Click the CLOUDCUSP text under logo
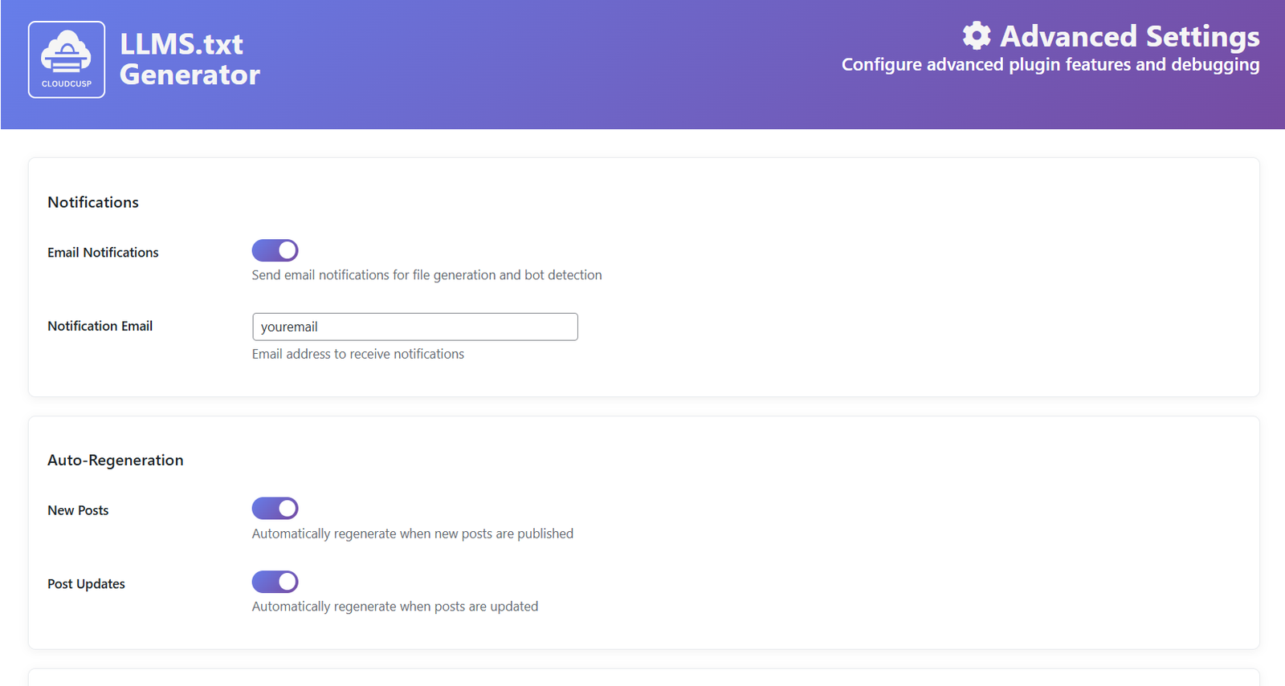The height and width of the screenshot is (686, 1285). coord(67,83)
